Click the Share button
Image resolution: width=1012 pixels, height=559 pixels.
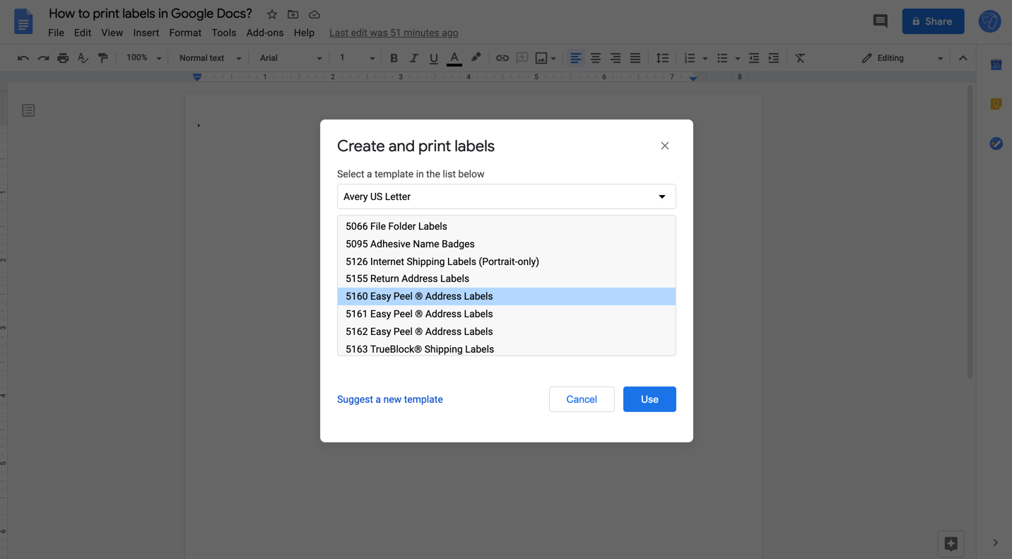tap(933, 21)
